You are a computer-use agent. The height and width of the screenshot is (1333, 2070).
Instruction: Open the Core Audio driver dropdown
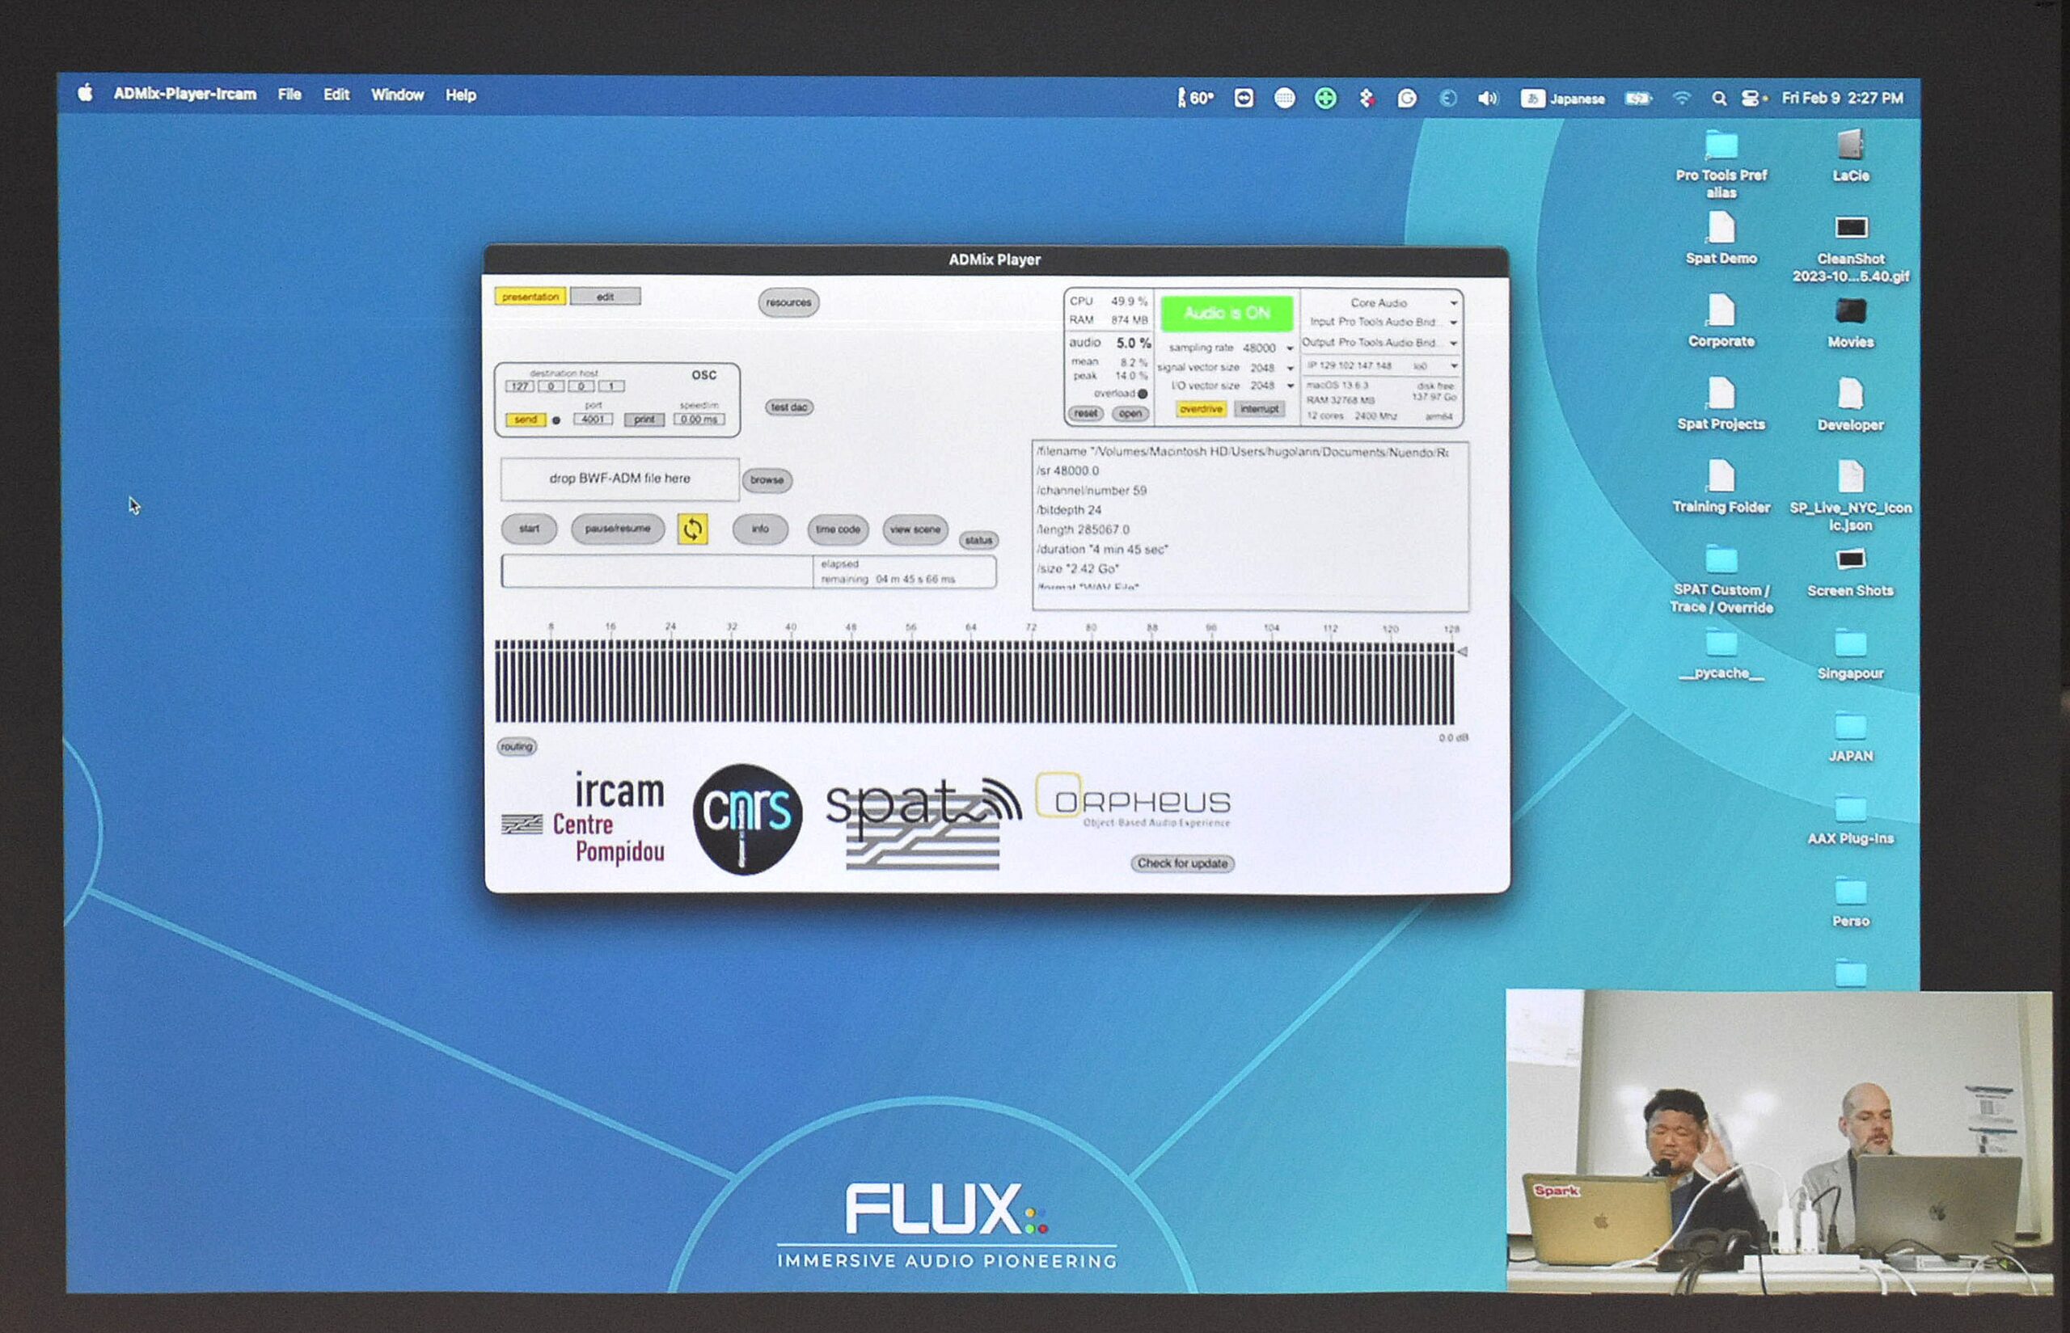coord(1382,303)
